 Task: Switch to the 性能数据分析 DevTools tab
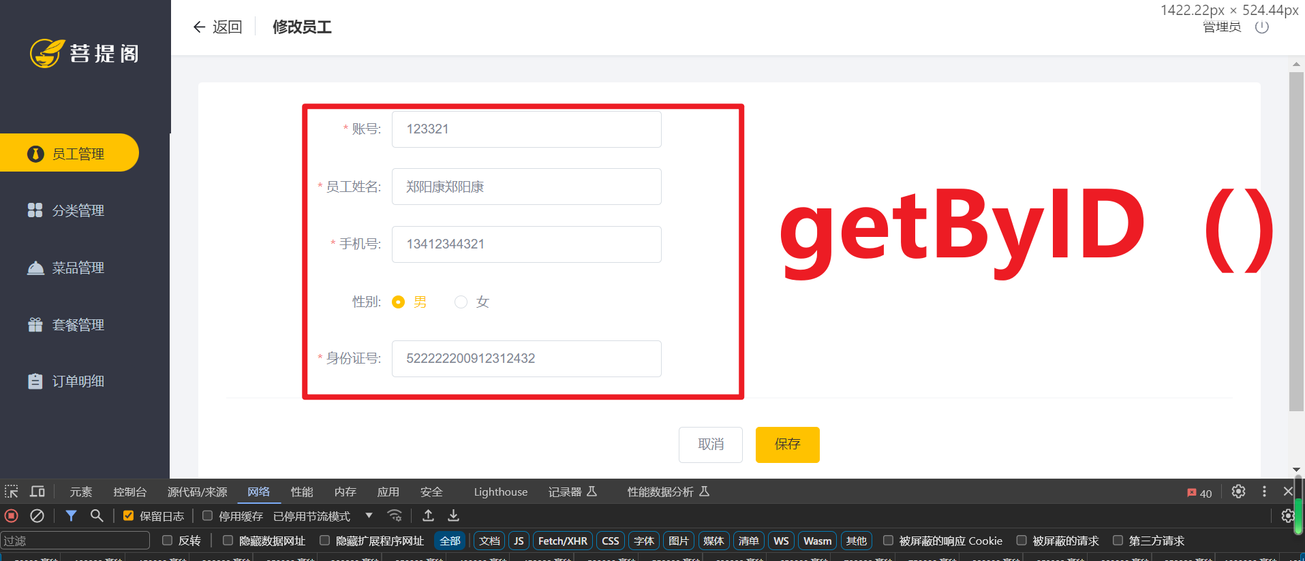click(x=668, y=492)
